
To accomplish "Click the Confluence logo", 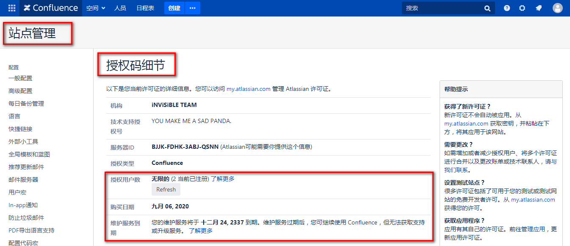I will pyautogui.click(x=51, y=8).
